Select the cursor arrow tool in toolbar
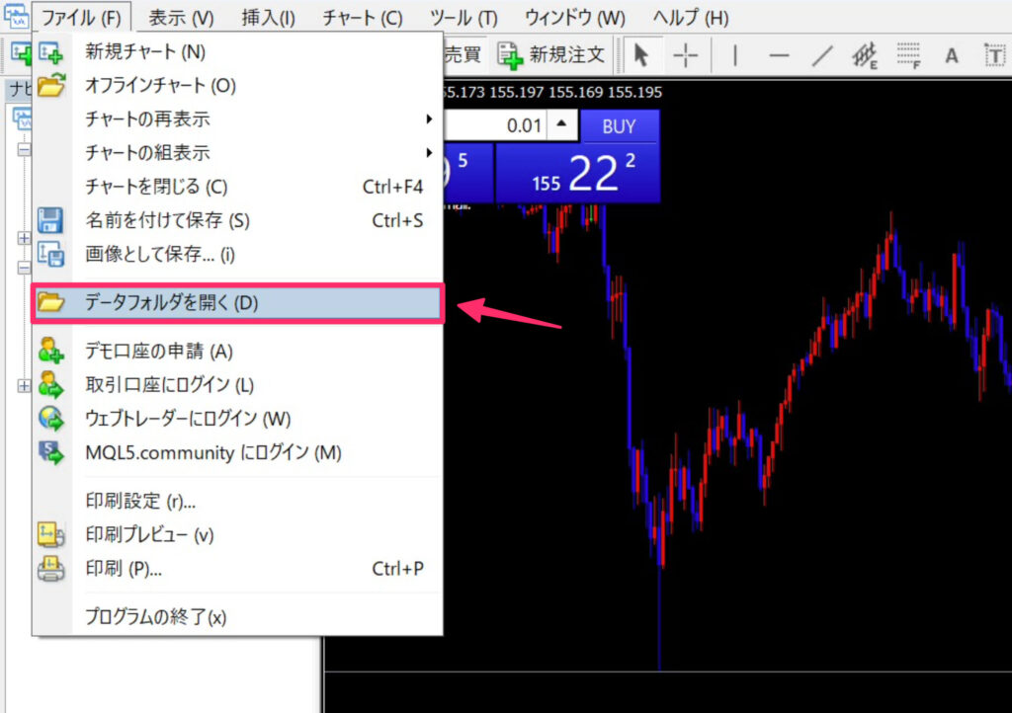The height and width of the screenshot is (713, 1012). tap(641, 55)
